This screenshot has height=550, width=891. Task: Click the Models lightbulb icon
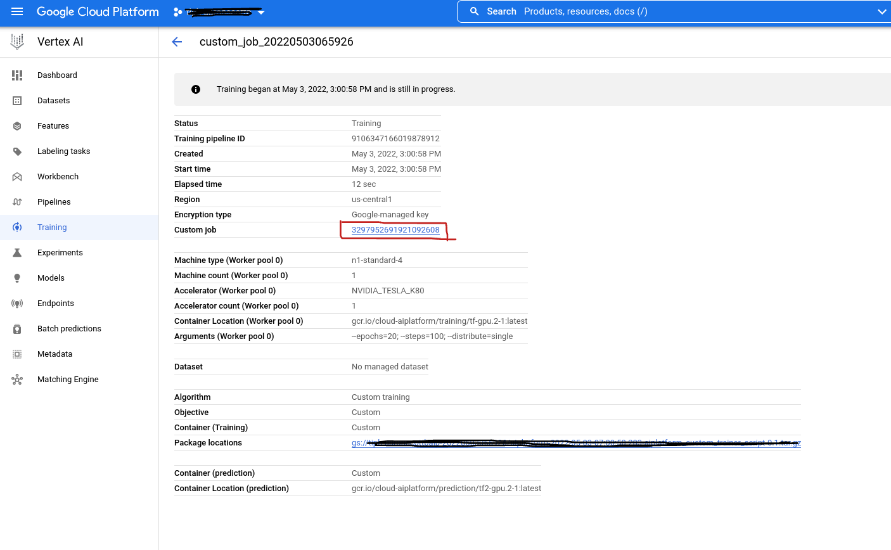click(x=17, y=278)
